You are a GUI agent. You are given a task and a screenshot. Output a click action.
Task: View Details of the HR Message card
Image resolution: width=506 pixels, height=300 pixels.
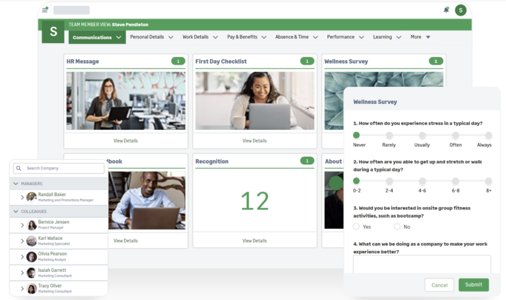coord(126,141)
